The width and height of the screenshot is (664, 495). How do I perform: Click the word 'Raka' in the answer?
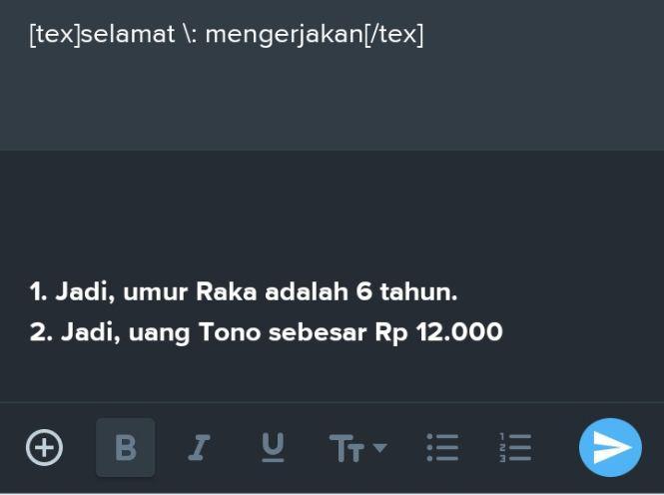click(x=226, y=292)
